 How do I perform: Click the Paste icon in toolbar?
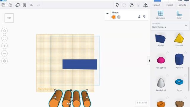[x=10, y=5]
